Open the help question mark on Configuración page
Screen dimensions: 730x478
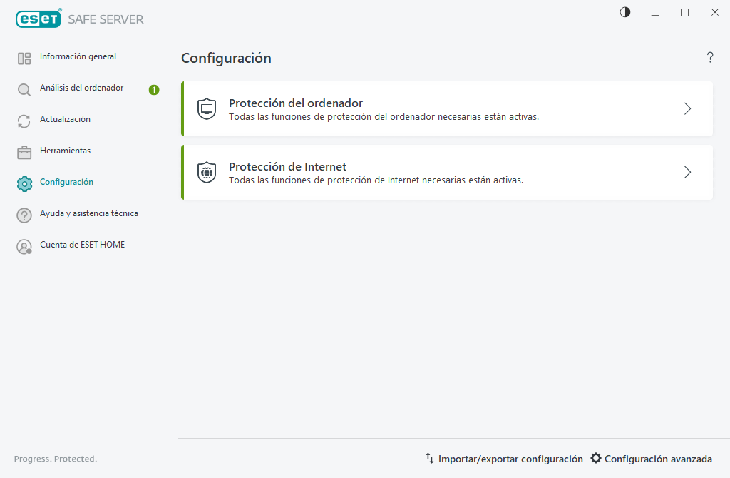click(x=710, y=58)
